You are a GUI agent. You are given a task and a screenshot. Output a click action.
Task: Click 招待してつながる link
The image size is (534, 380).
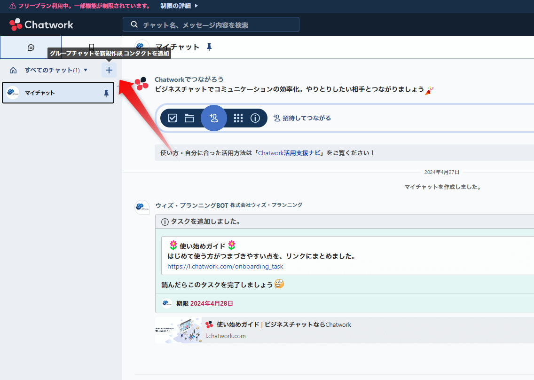pyautogui.click(x=302, y=118)
